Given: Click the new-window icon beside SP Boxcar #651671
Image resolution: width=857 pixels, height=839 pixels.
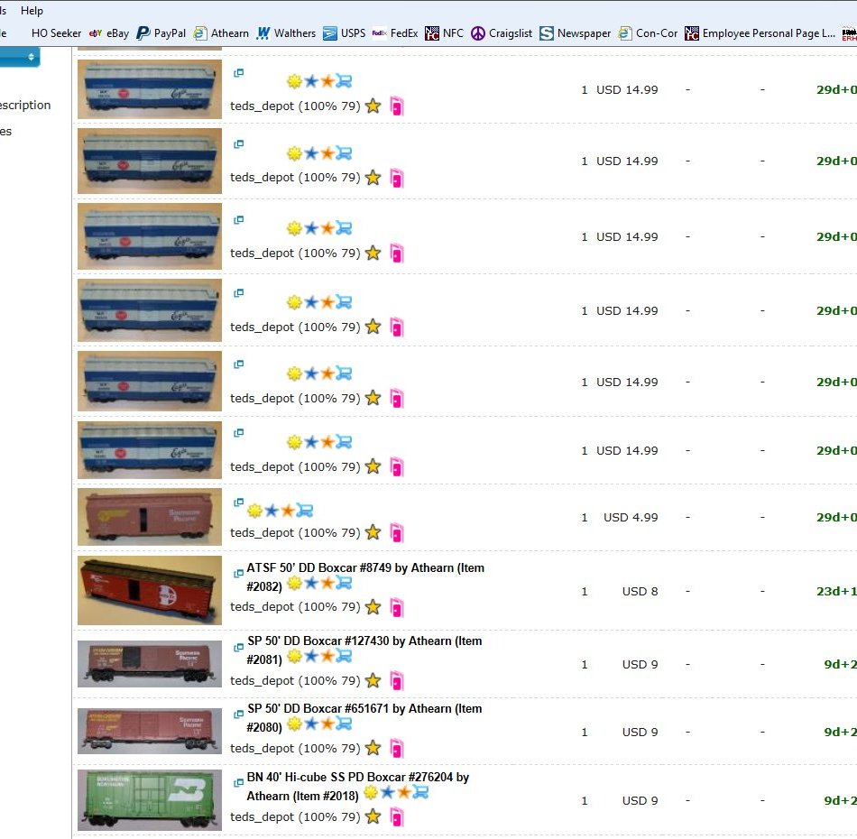Looking at the screenshot, I should pos(239,715).
